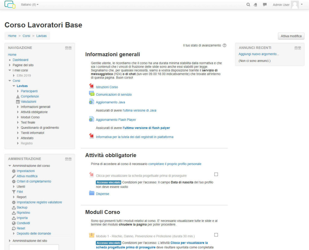Open the notifications bell icon

256,5
